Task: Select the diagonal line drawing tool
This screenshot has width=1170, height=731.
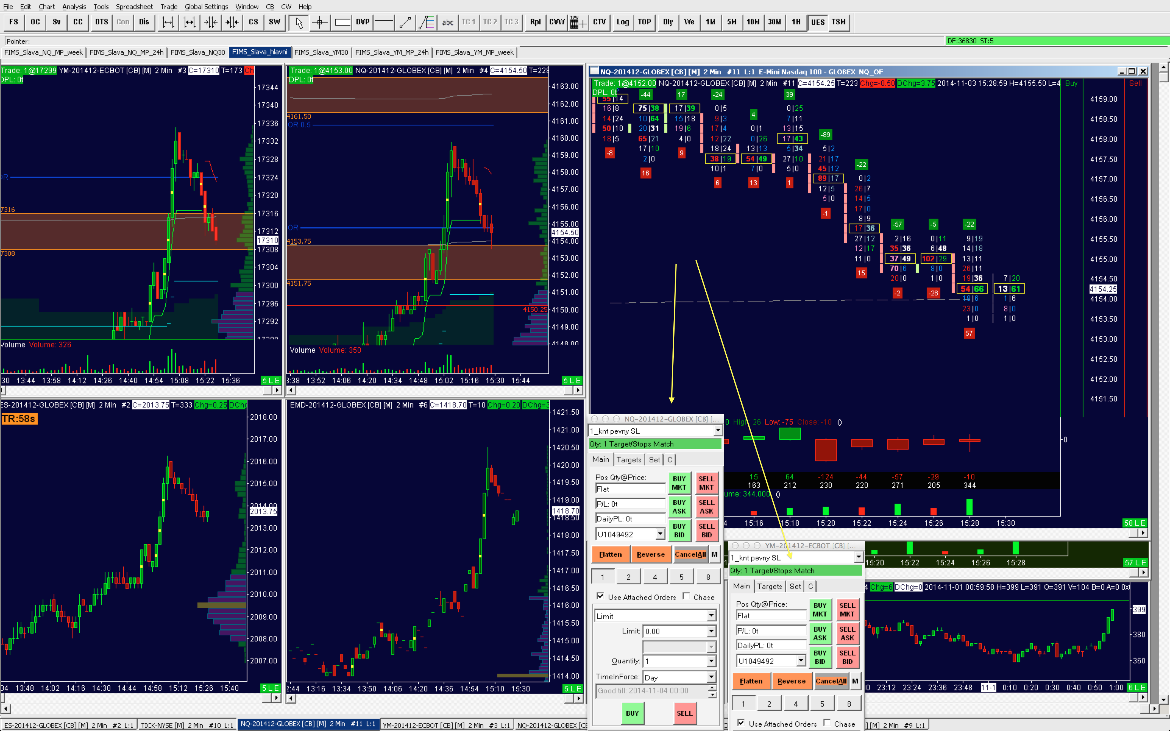Action: 405,22
